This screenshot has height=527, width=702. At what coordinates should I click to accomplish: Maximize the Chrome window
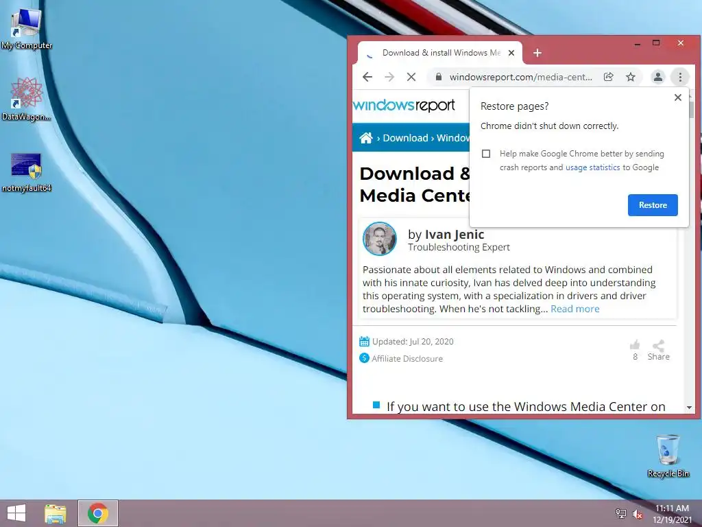pyautogui.click(x=656, y=43)
